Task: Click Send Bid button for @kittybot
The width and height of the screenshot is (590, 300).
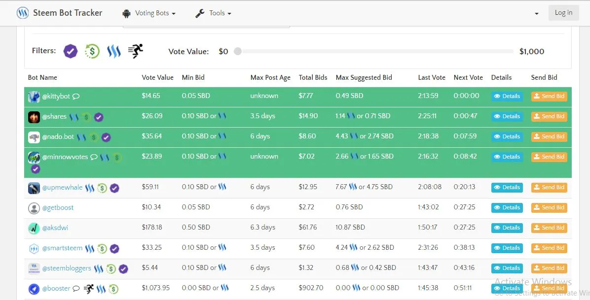Action: pos(549,96)
